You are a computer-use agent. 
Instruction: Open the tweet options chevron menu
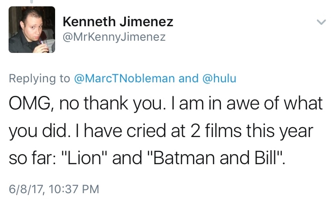321,22
